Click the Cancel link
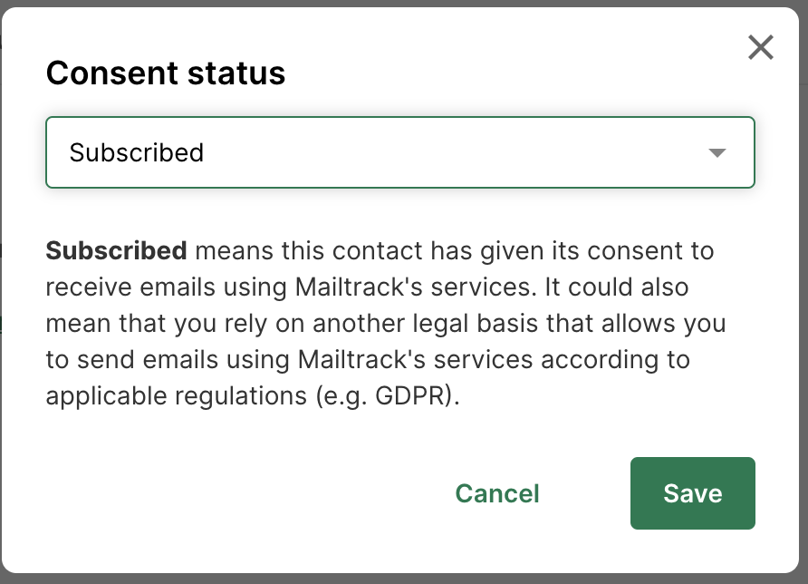This screenshot has width=808, height=584. point(496,493)
